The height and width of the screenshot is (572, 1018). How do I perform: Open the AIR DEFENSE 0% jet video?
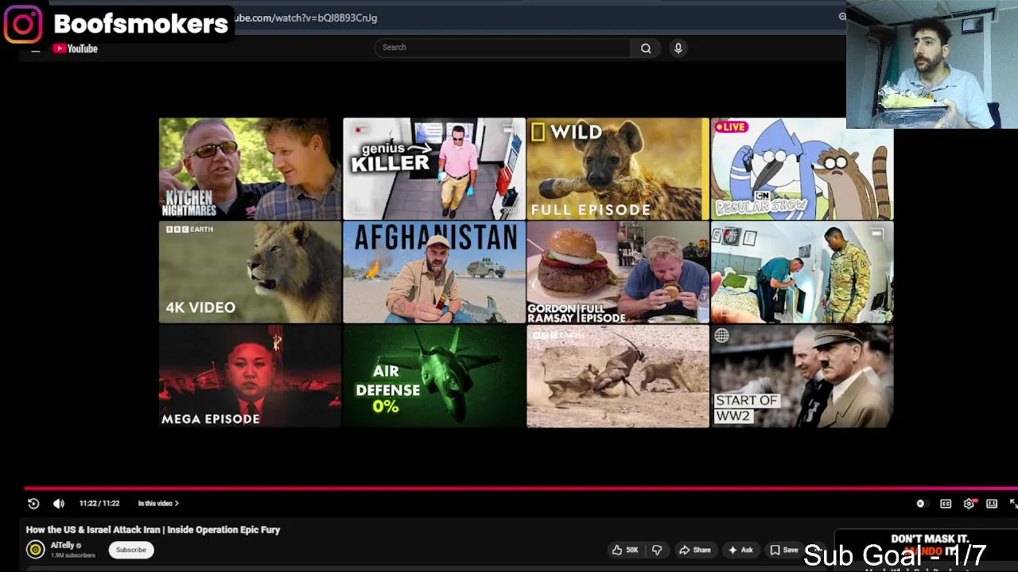coord(434,377)
